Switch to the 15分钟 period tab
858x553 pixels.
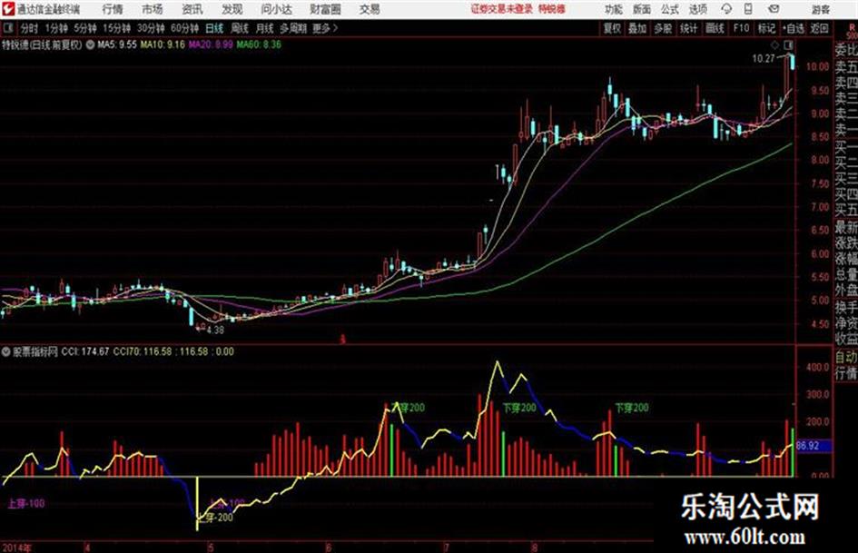(117, 28)
